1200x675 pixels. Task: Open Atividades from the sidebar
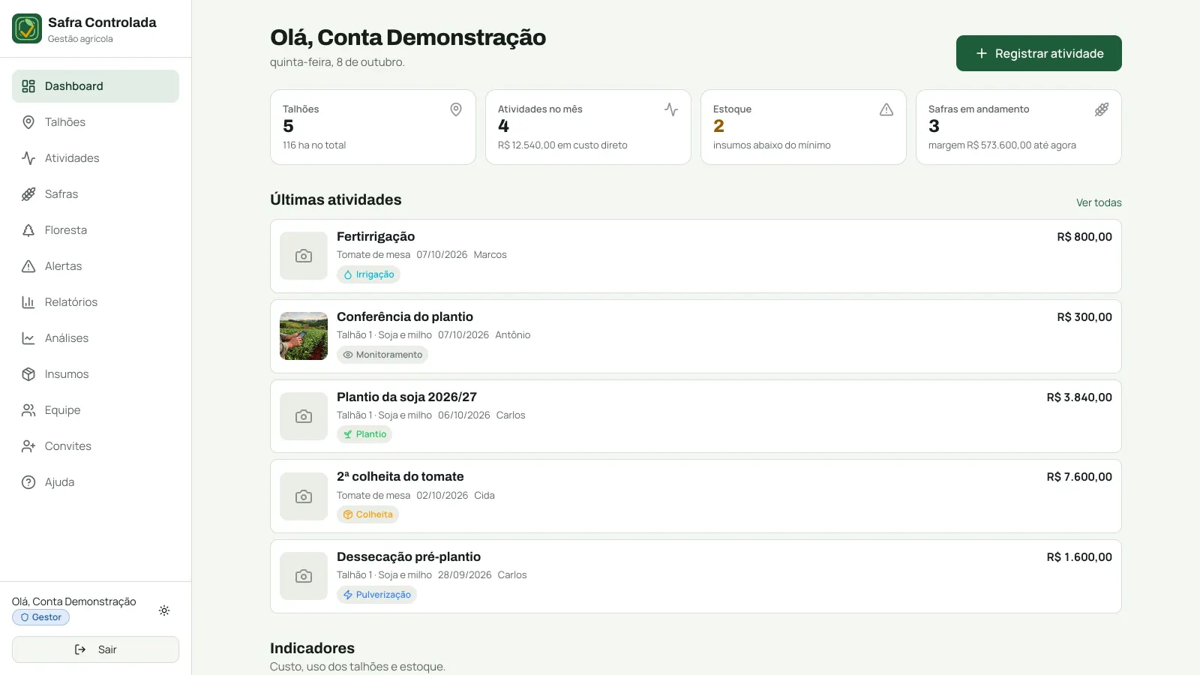click(x=95, y=158)
